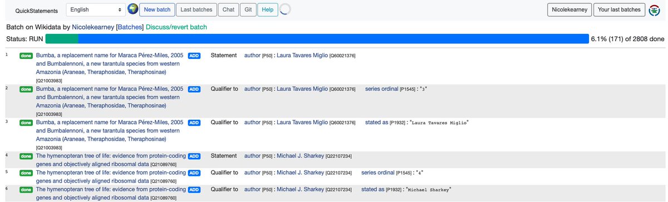Click the done badge in row 3

click(x=26, y=122)
